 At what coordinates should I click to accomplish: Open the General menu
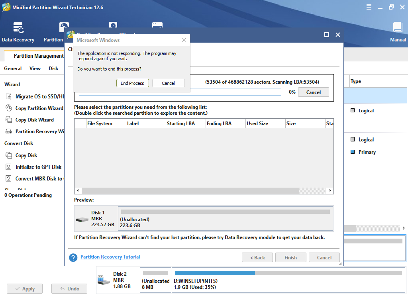pos(13,69)
